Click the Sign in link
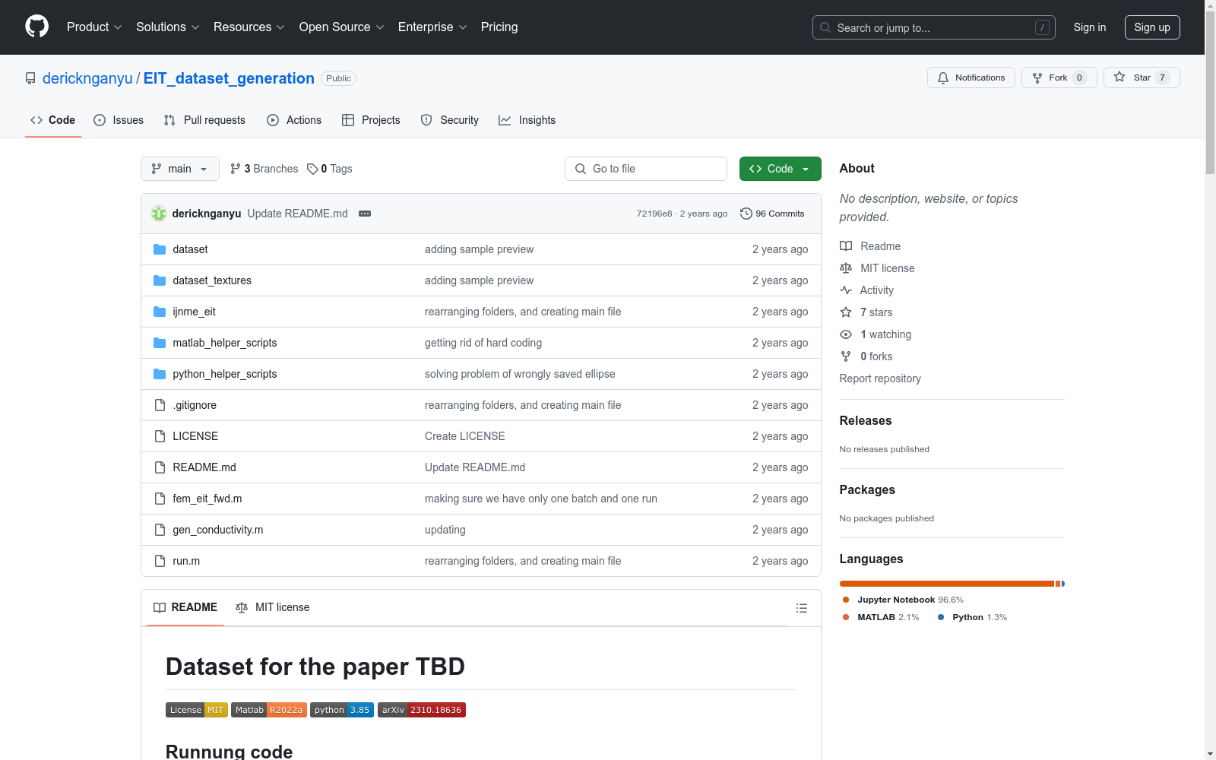Viewport: 1216px width, 760px height. [x=1090, y=27]
